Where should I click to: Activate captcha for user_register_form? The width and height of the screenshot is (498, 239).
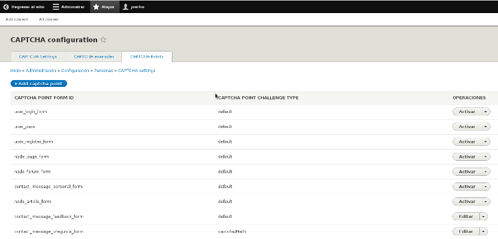467,142
